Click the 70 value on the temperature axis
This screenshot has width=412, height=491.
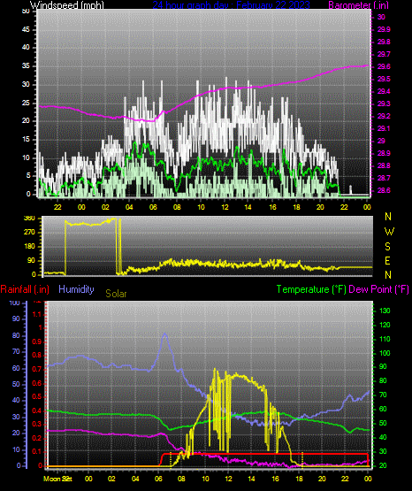(x=383, y=395)
